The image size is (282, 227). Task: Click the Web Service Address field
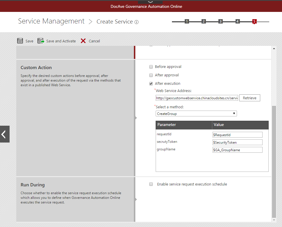coord(197,98)
